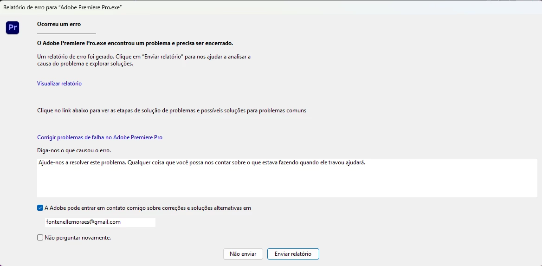Open Corrigir problemas de falha no Adobe Premiere Pro link
The image size is (542, 266).
pyautogui.click(x=100, y=137)
